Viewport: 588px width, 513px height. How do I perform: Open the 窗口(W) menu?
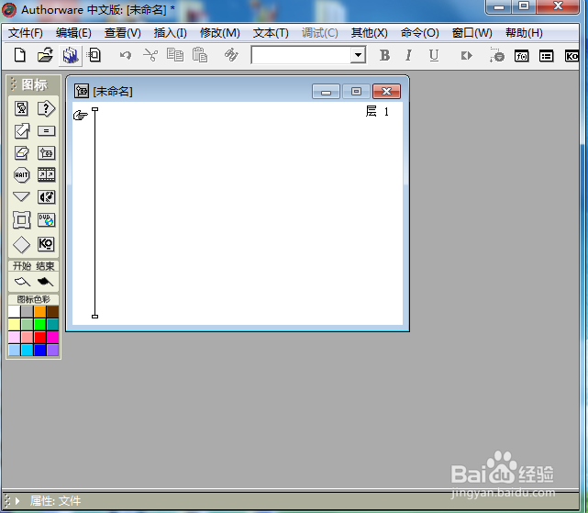click(x=472, y=33)
